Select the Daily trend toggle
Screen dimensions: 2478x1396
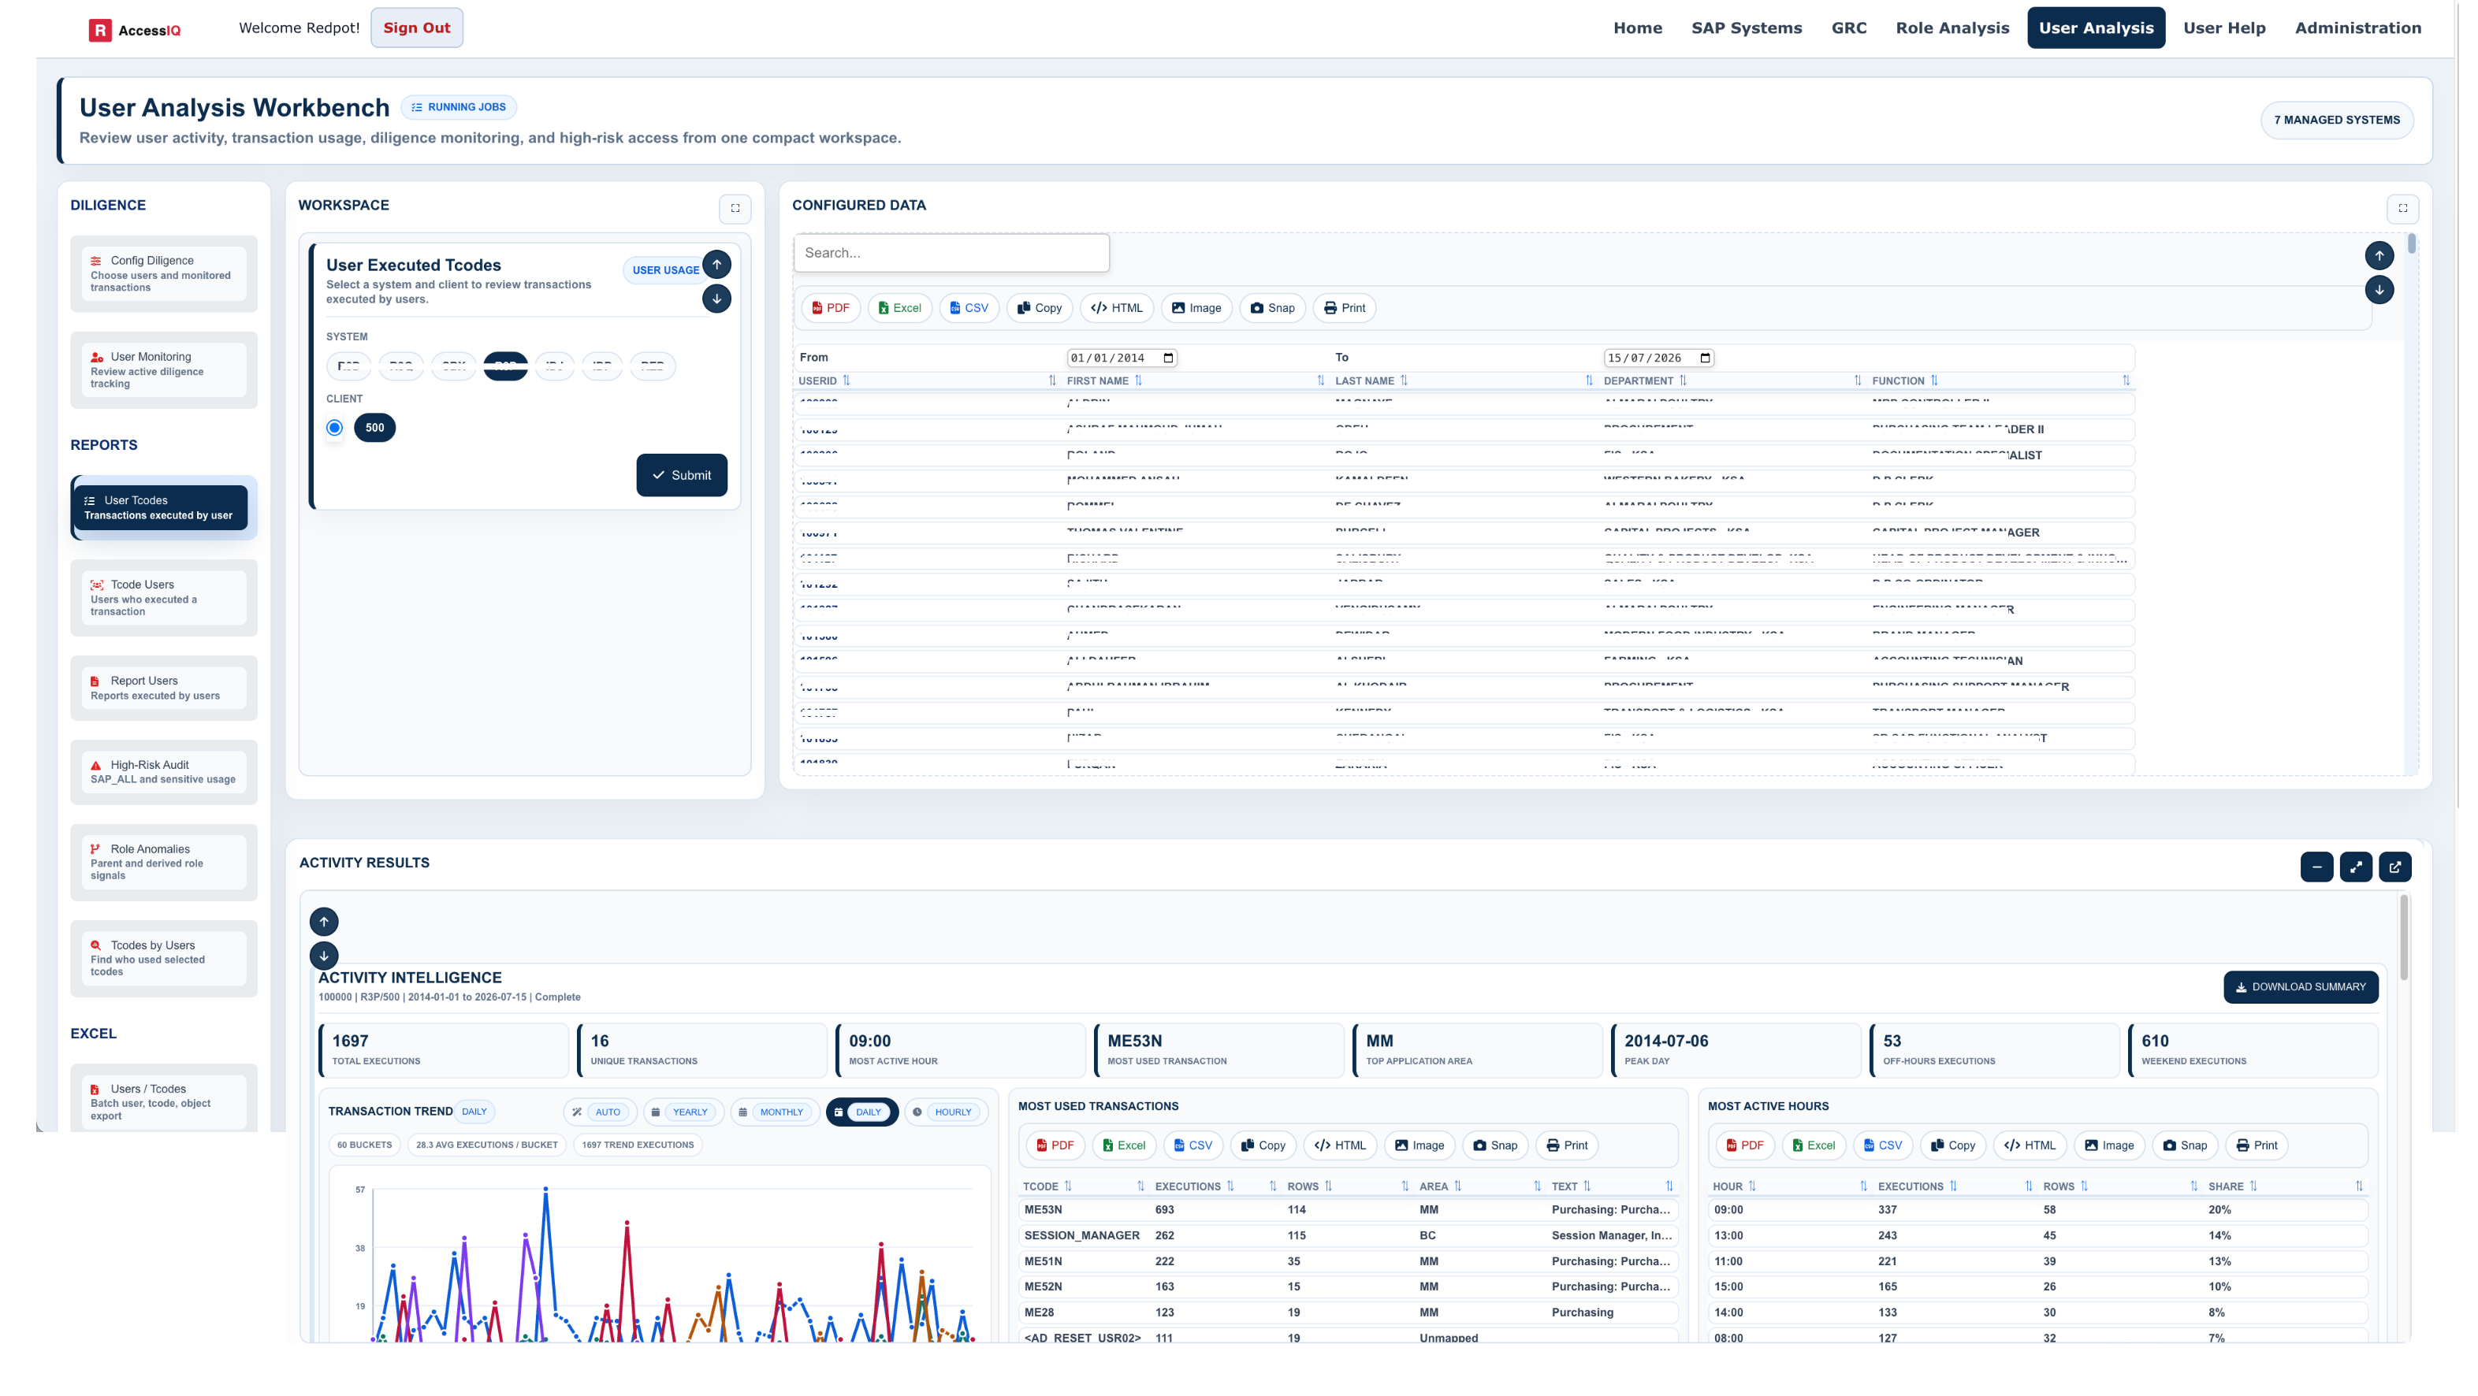pos(862,1112)
